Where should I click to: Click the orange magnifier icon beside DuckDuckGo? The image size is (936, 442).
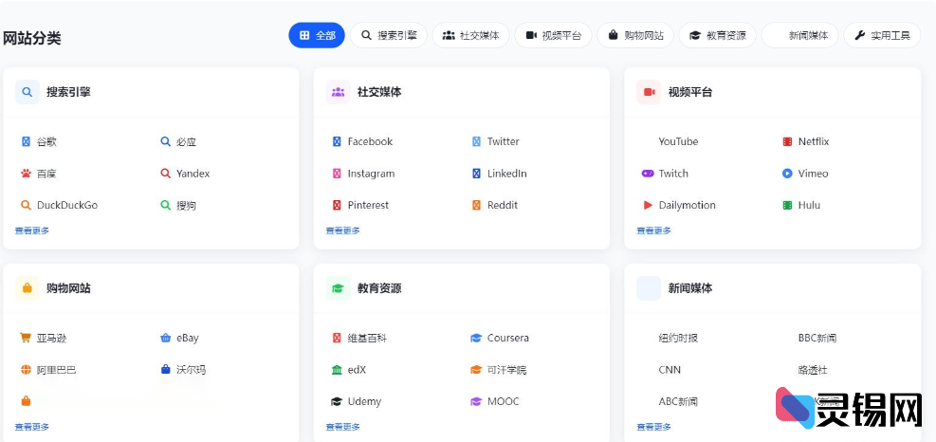(26, 205)
